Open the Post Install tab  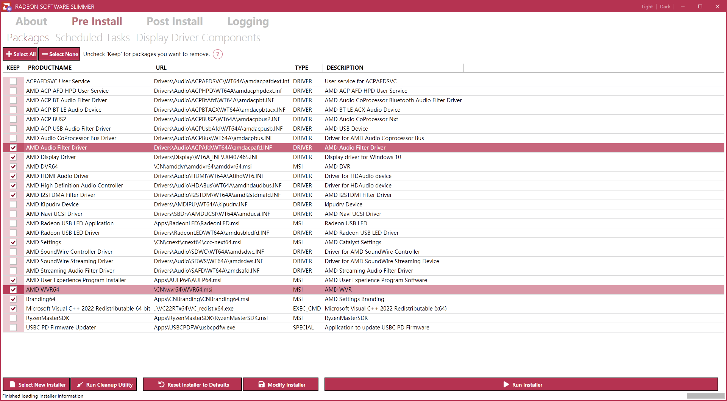(175, 21)
